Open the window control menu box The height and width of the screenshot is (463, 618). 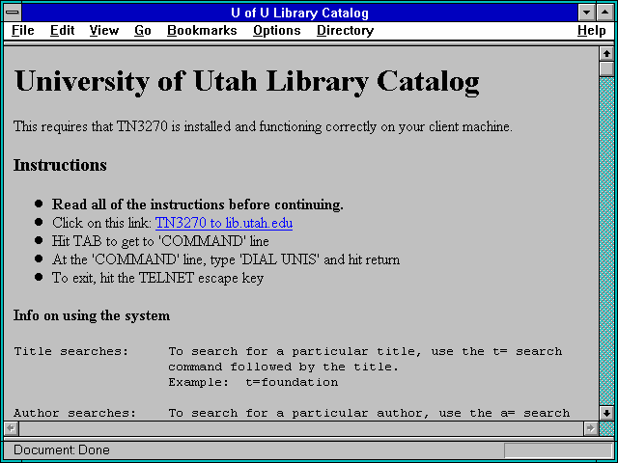(13, 13)
